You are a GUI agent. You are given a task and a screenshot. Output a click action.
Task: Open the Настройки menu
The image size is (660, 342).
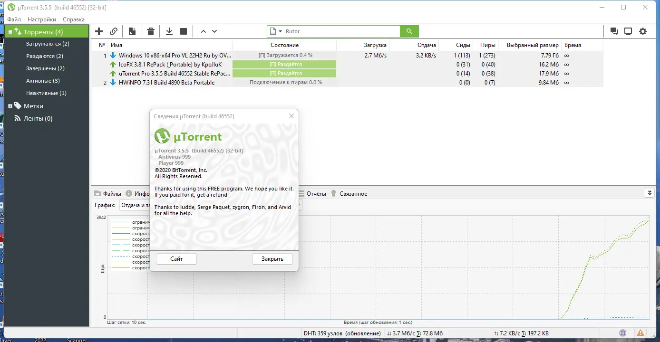pyautogui.click(x=41, y=19)
